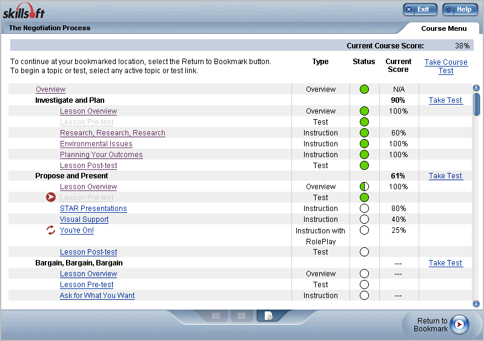Click the half-filled status circle for Propose Lesson Overview

pos(364,187)
